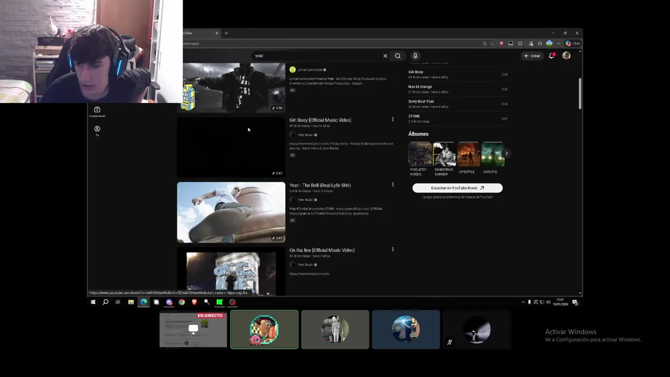The width and height of the screenshot is (670, 377).
Task: Open File Explorer from taskbar
Action: [131, 302]
